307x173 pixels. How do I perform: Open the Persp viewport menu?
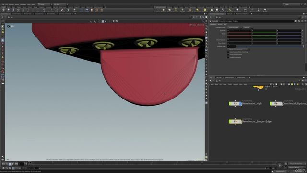click(x=193, y=25)
